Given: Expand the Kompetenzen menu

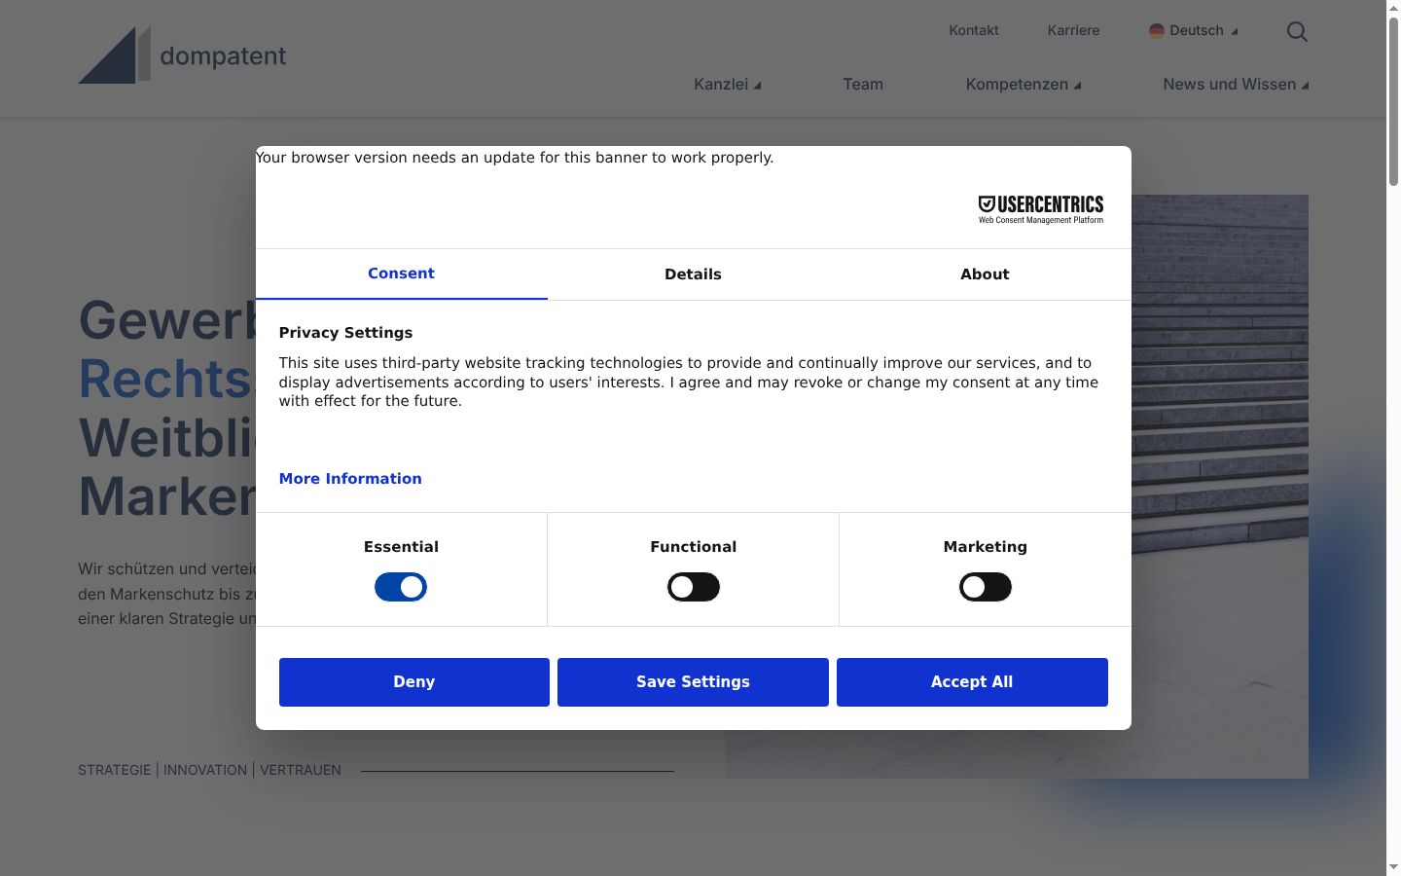Looking at the screenshot, I should pos(1024,85).
